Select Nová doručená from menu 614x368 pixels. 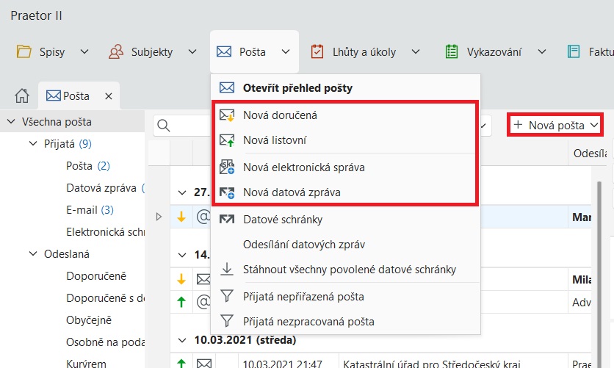pyautogui.click(x=280, y=115)
